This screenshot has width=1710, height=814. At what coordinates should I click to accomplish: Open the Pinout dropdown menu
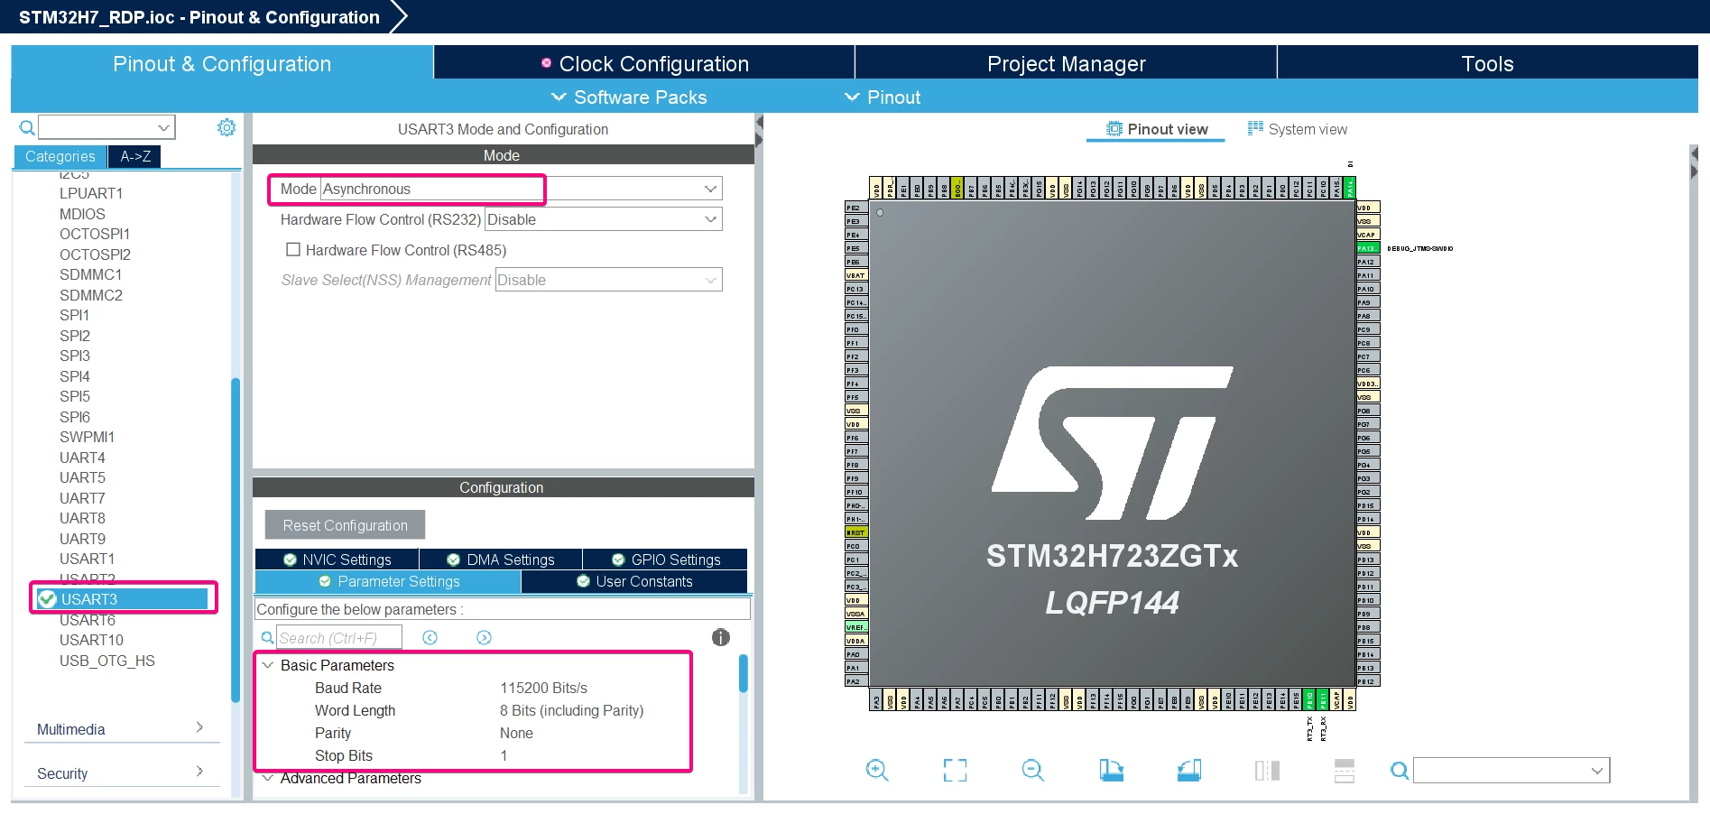click(x=883, y=97)
